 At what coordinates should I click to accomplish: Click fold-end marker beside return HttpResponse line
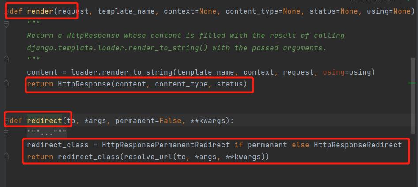click(x=6, y=83)
